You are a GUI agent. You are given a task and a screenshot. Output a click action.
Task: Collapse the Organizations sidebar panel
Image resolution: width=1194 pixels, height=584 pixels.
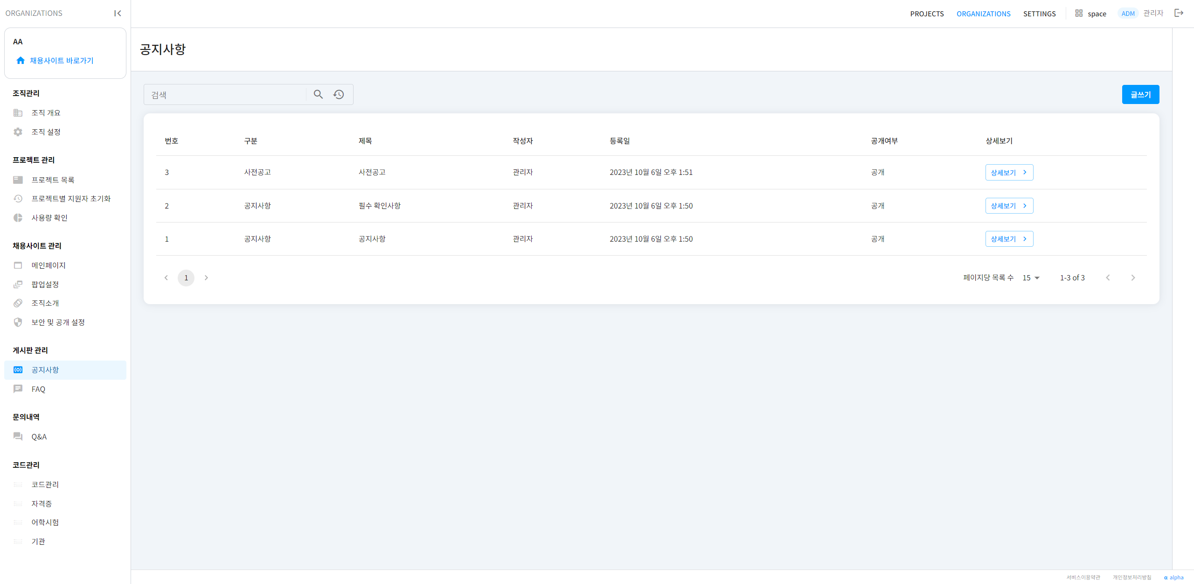[118, 13]
